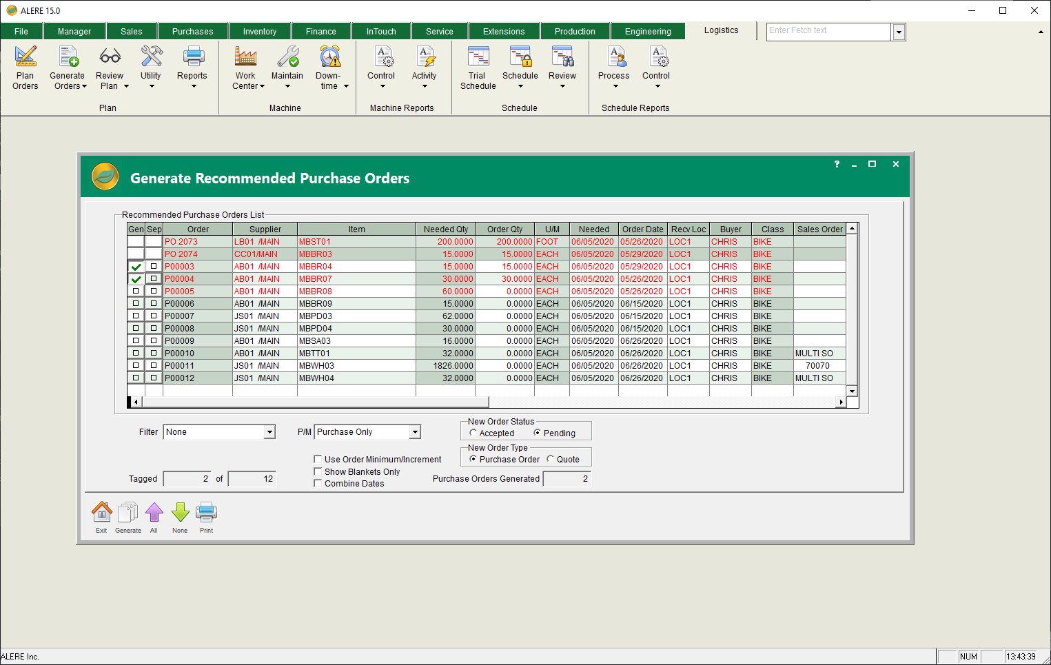The height and width of the screenshot is (665, 1051).
Task: Open the Purchases tab
Action: pos(192,32)
